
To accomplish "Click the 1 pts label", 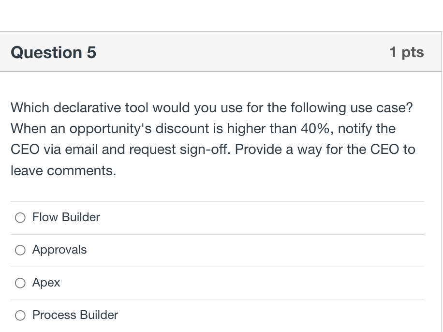I will tap(407, 52).
